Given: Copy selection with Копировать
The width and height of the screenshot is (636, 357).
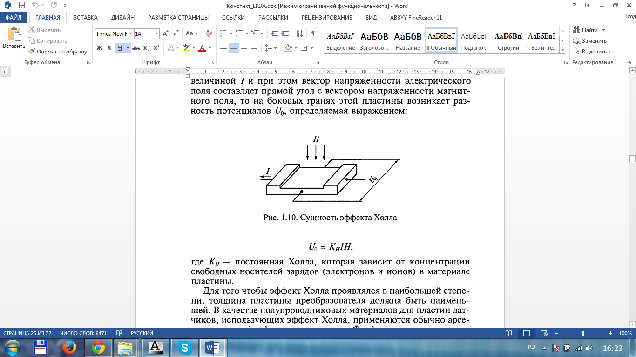Looking at the screenshot, I should pyautogui.click(x=47, y=41).
